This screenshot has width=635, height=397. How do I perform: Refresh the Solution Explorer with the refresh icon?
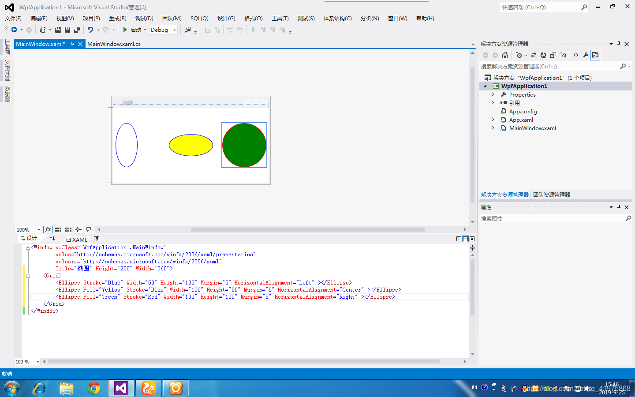[543, 55]
